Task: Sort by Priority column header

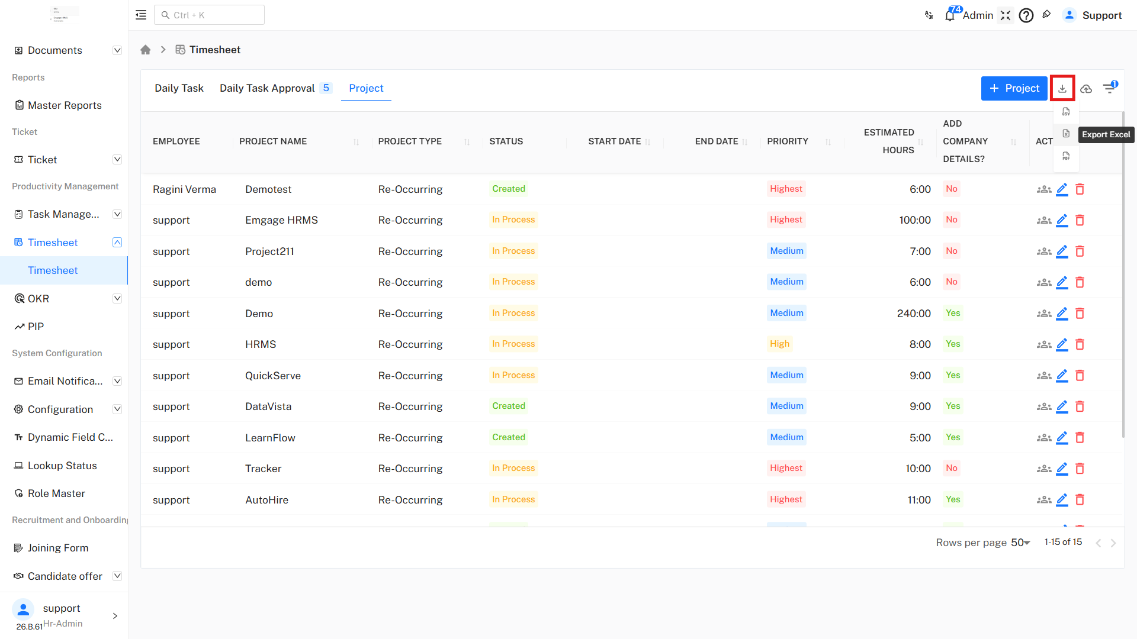Action: (x=828, y=142)
